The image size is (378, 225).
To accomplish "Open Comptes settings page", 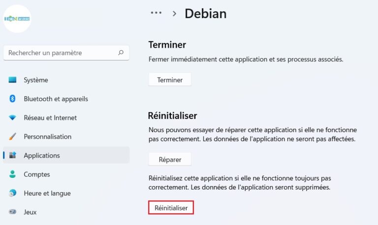I will tap(37, 174).
